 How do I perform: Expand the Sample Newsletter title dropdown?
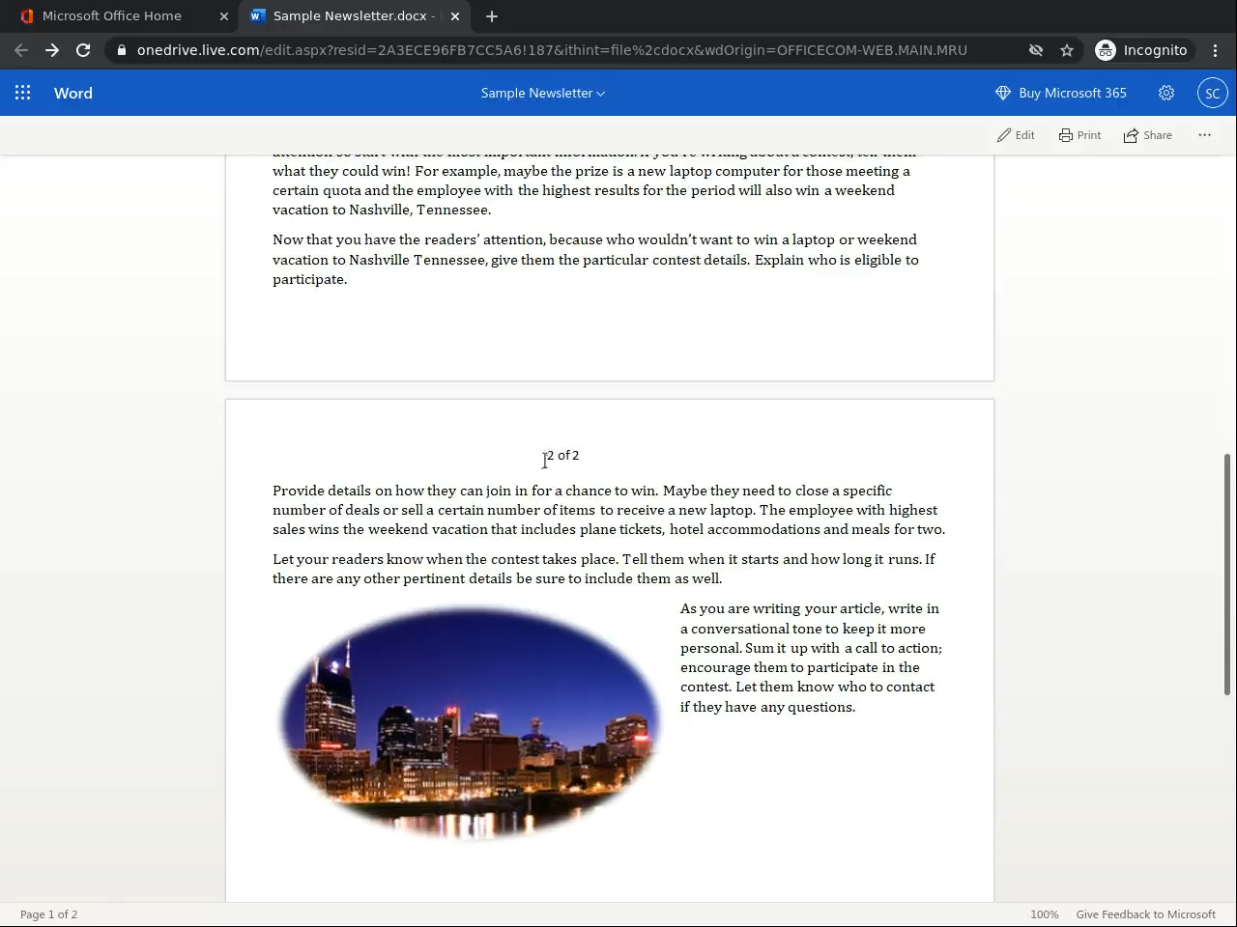tap(543, 93)
